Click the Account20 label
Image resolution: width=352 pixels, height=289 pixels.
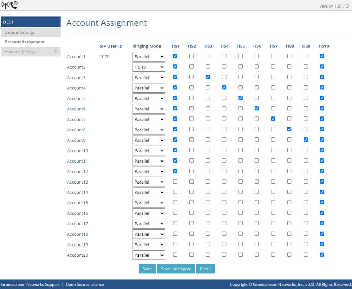77,255
